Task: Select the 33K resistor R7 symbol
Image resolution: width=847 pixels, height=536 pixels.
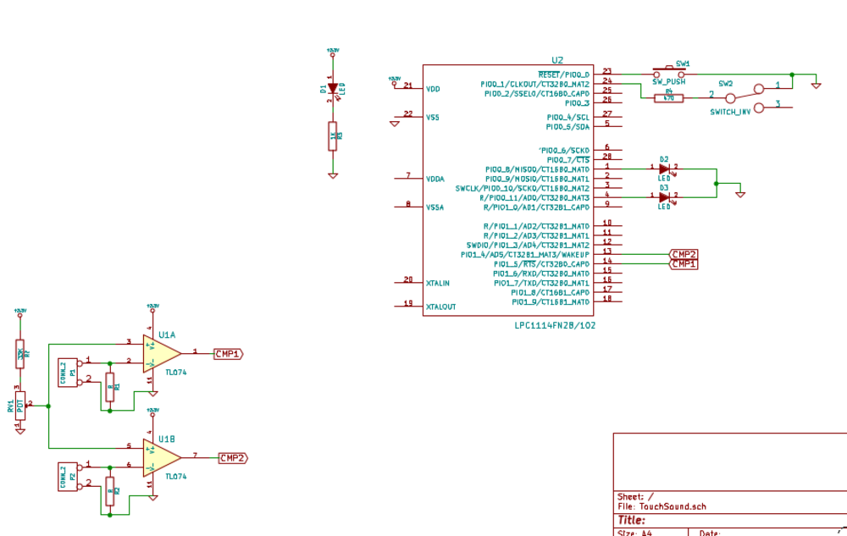Action: point(20,354)
